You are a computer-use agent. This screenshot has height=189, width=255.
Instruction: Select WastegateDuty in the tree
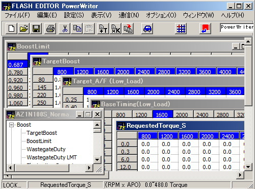pos(46,149)
